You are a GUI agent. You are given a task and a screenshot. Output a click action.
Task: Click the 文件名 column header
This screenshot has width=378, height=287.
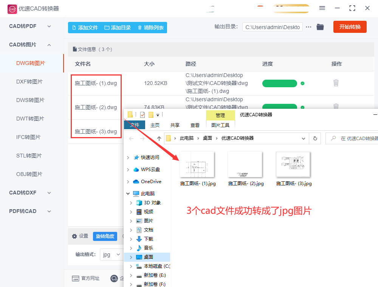83,64
